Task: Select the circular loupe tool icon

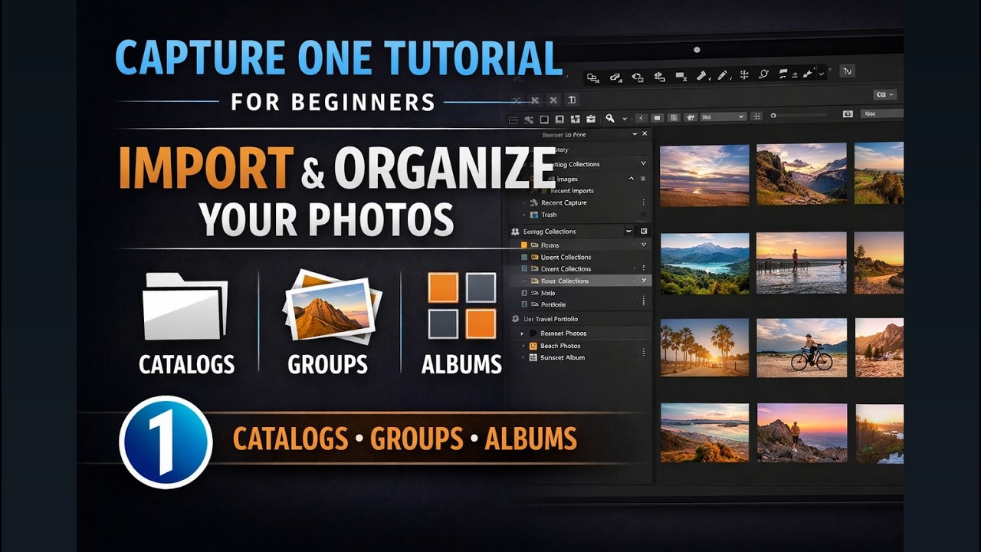Action: point(763,74)
